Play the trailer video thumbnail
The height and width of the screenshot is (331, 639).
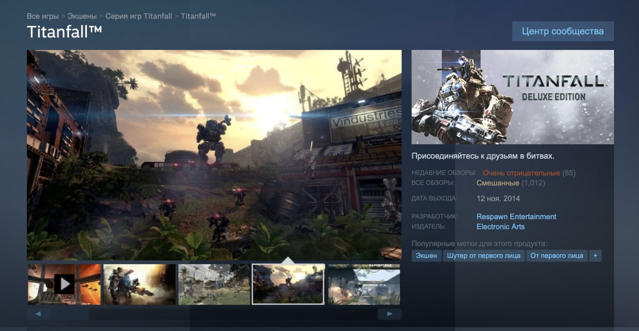(64, 284)
